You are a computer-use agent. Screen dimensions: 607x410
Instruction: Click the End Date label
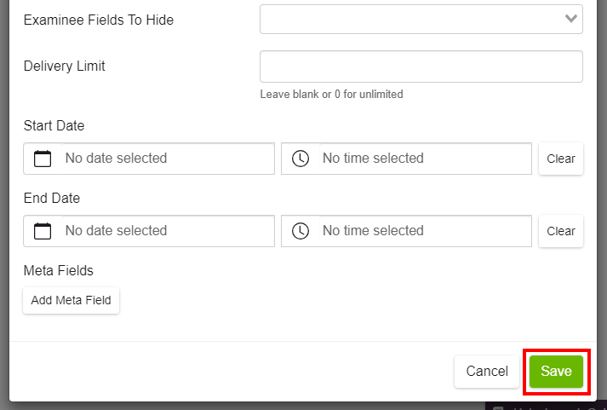click(52, 198)
